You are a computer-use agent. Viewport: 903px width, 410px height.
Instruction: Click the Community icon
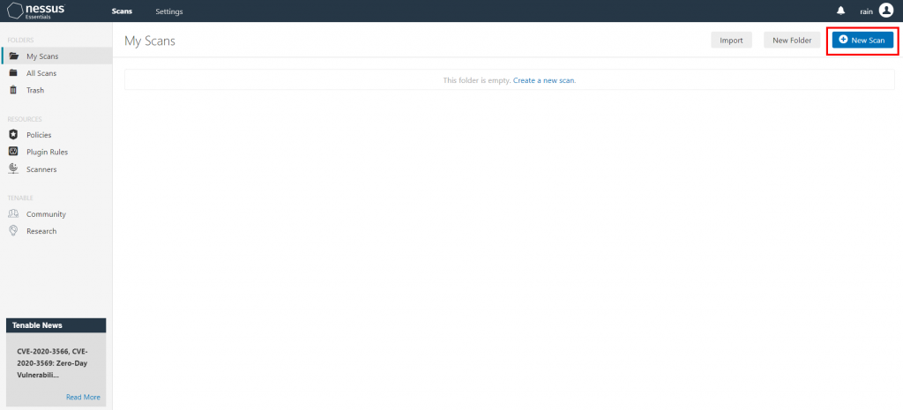(x=13, y=213)
